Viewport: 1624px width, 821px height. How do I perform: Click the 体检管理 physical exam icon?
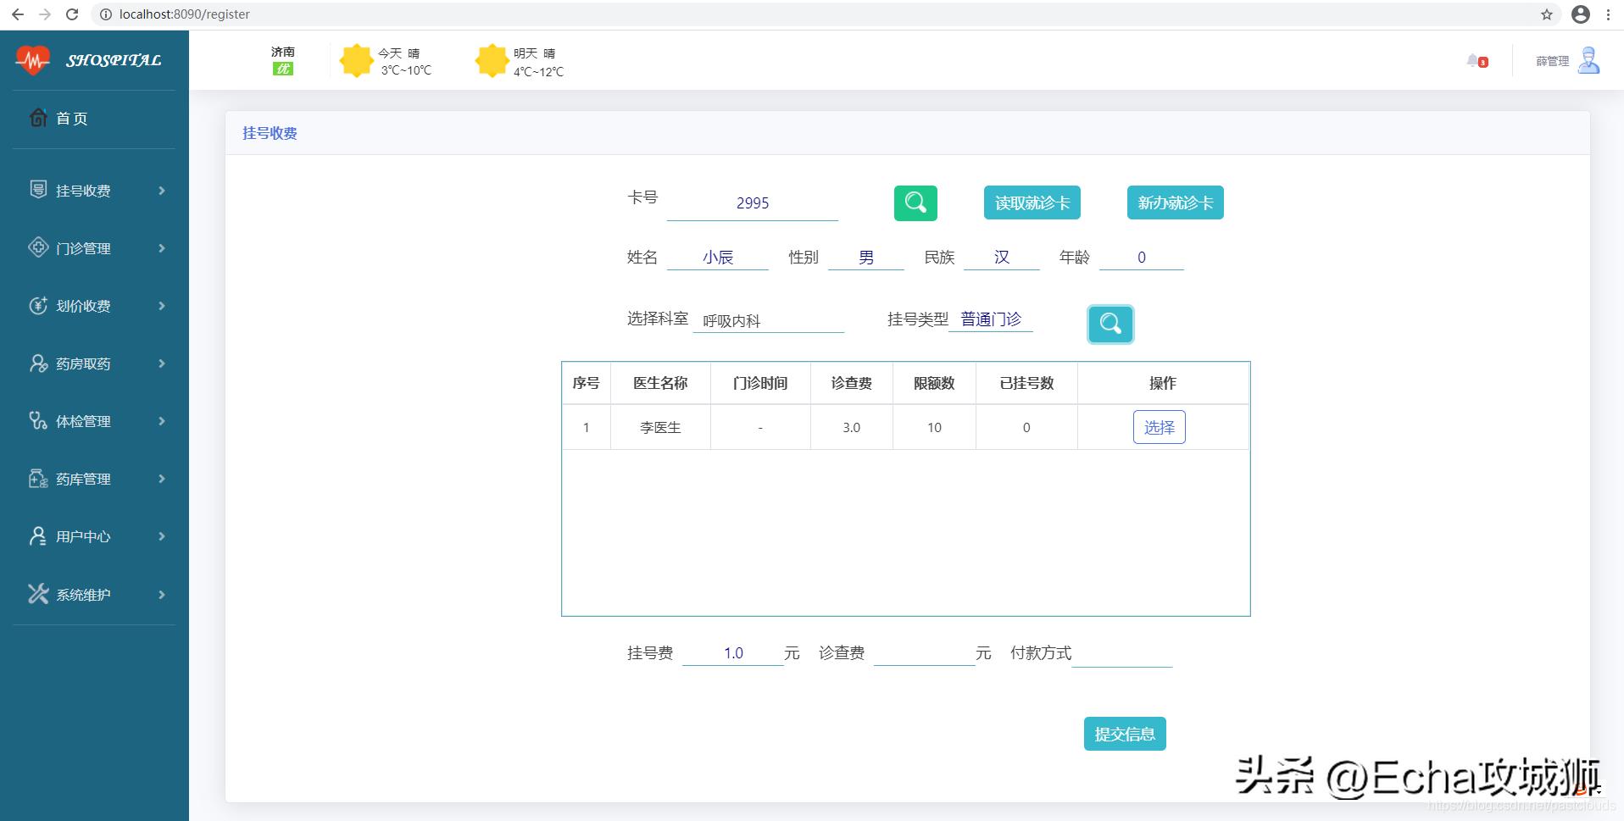37,421
